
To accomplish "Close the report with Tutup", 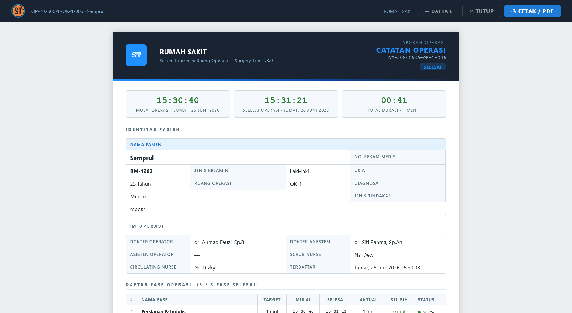I will (x=481, y=11).
